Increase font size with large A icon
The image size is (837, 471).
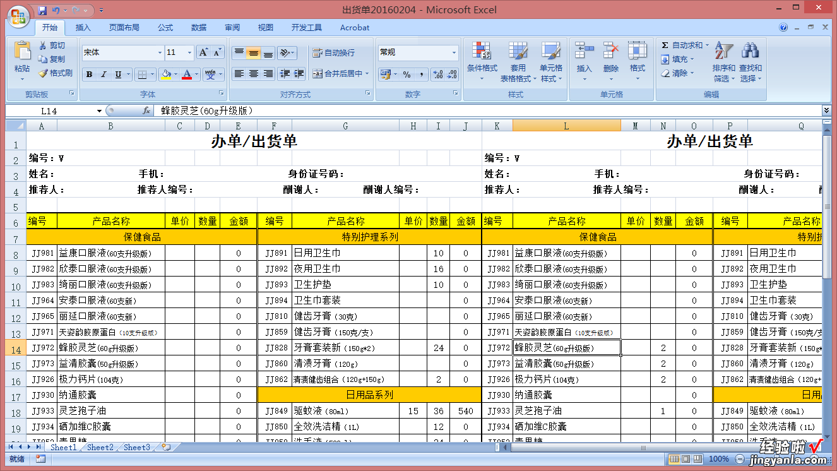203,52
